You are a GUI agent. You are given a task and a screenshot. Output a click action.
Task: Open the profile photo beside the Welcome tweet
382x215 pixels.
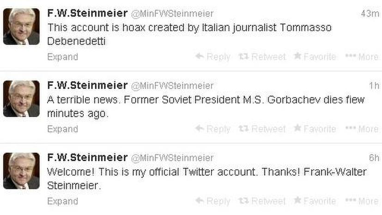[21, 171]
